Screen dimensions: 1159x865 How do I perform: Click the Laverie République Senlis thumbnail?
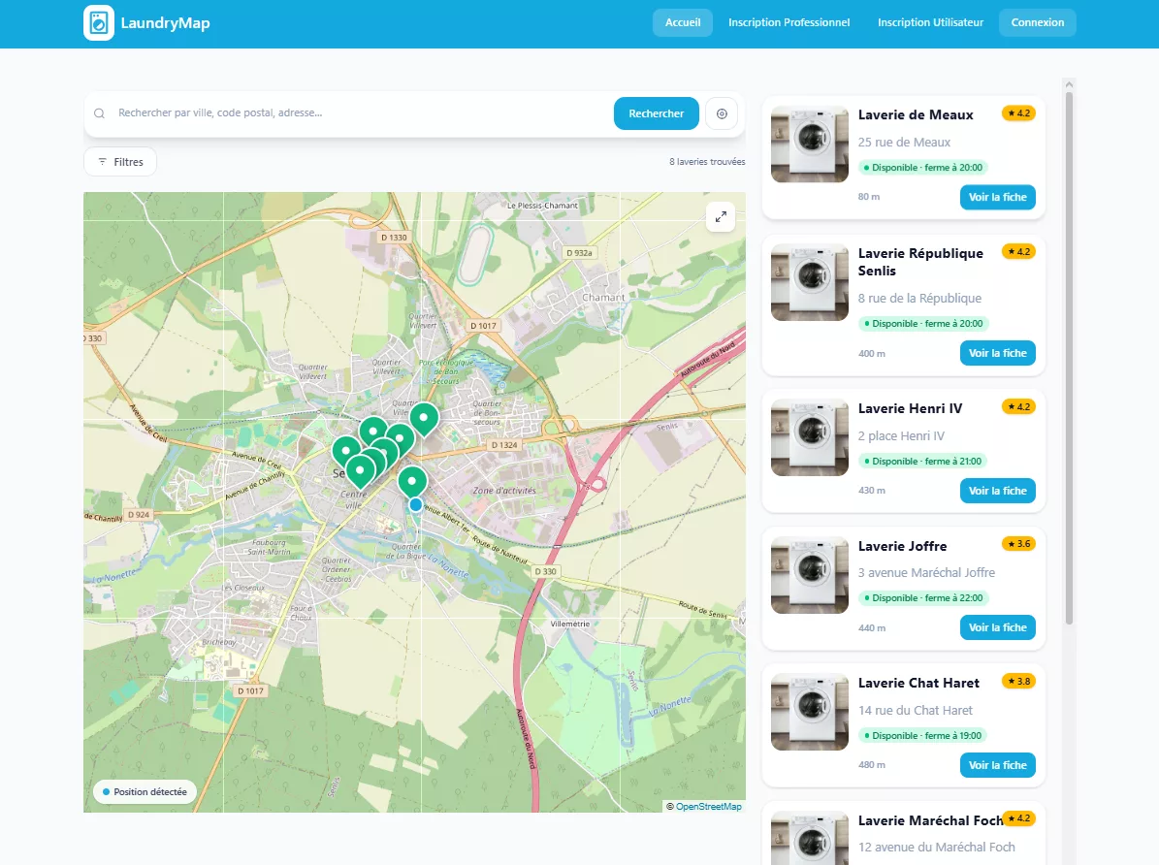coord(810,282)
